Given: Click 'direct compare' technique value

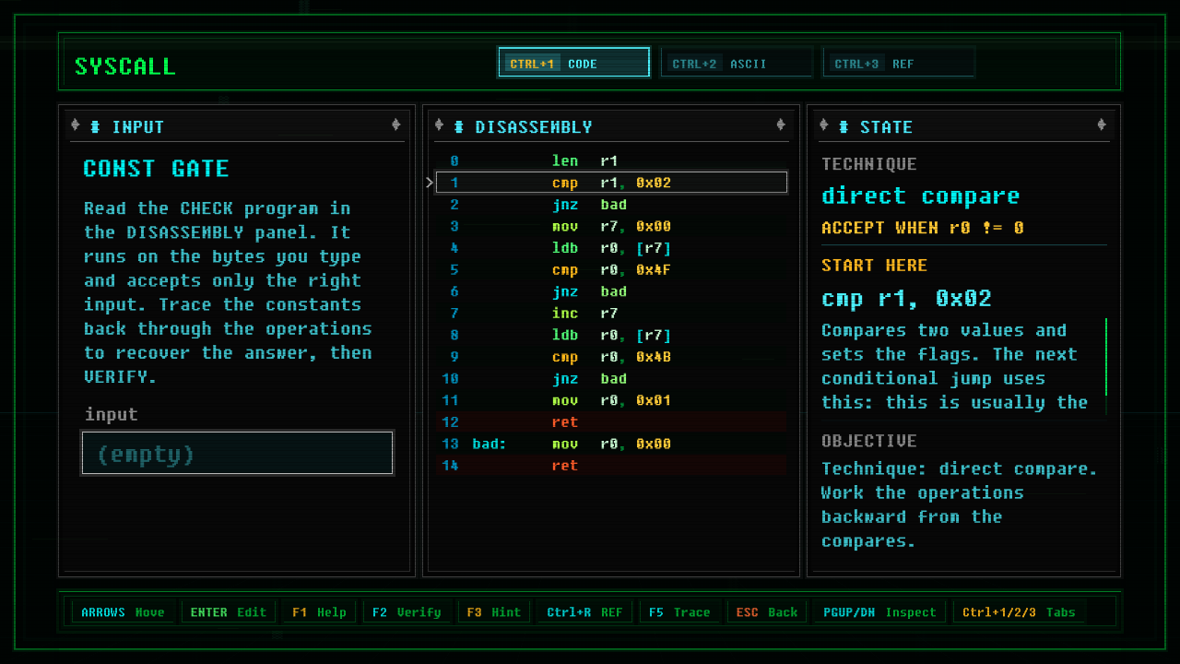Looking at the screenshot, I should (x=920, y=196).
